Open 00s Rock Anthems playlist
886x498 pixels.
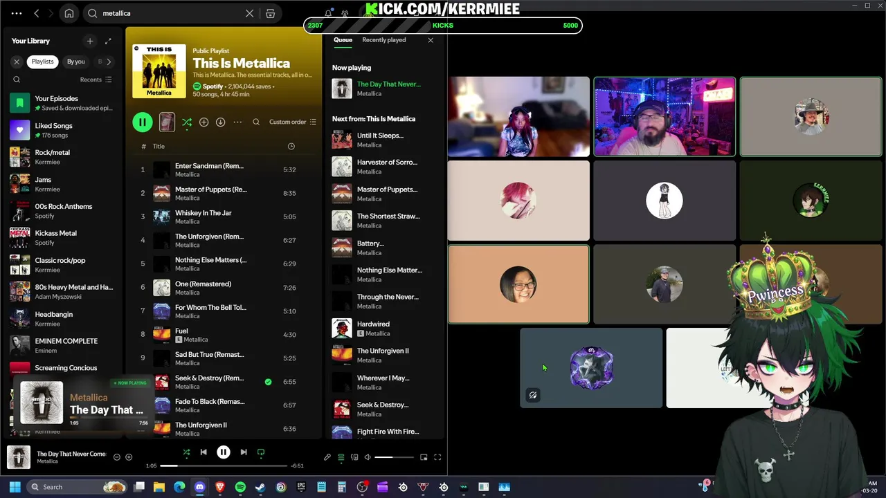[x=64, y=211]
